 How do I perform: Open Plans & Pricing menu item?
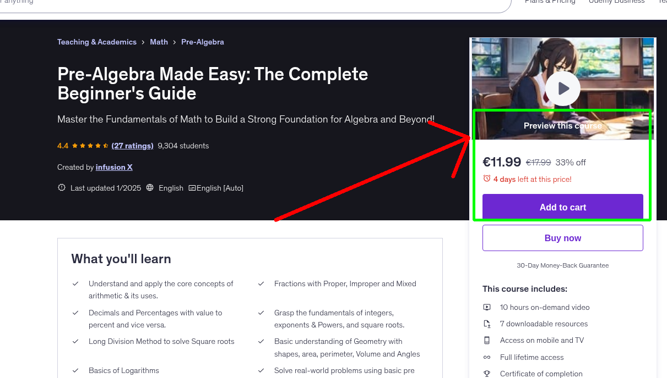click(550, 2)
